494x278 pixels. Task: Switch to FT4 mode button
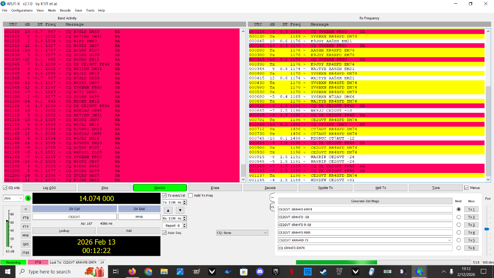(x=26, y=227)
